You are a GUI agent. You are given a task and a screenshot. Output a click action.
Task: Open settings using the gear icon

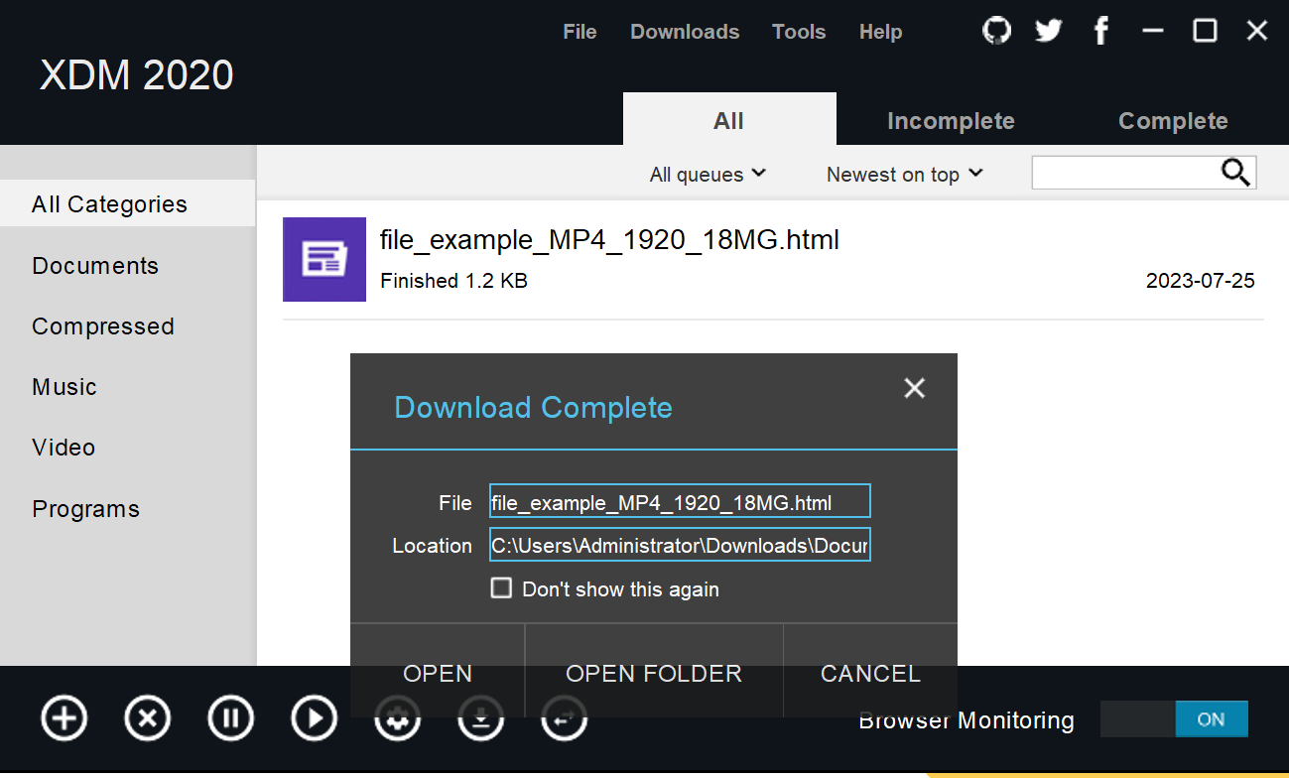pos(397,717)
